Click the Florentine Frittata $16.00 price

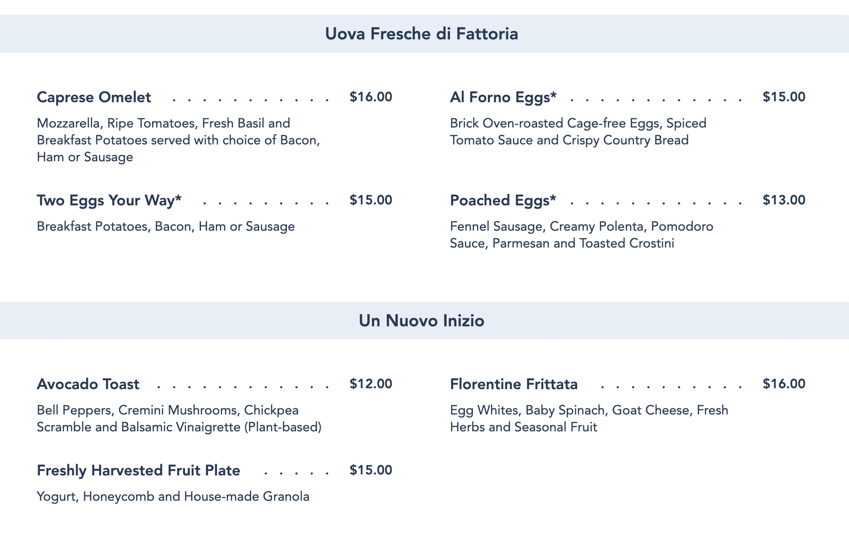tap(784, 384)
